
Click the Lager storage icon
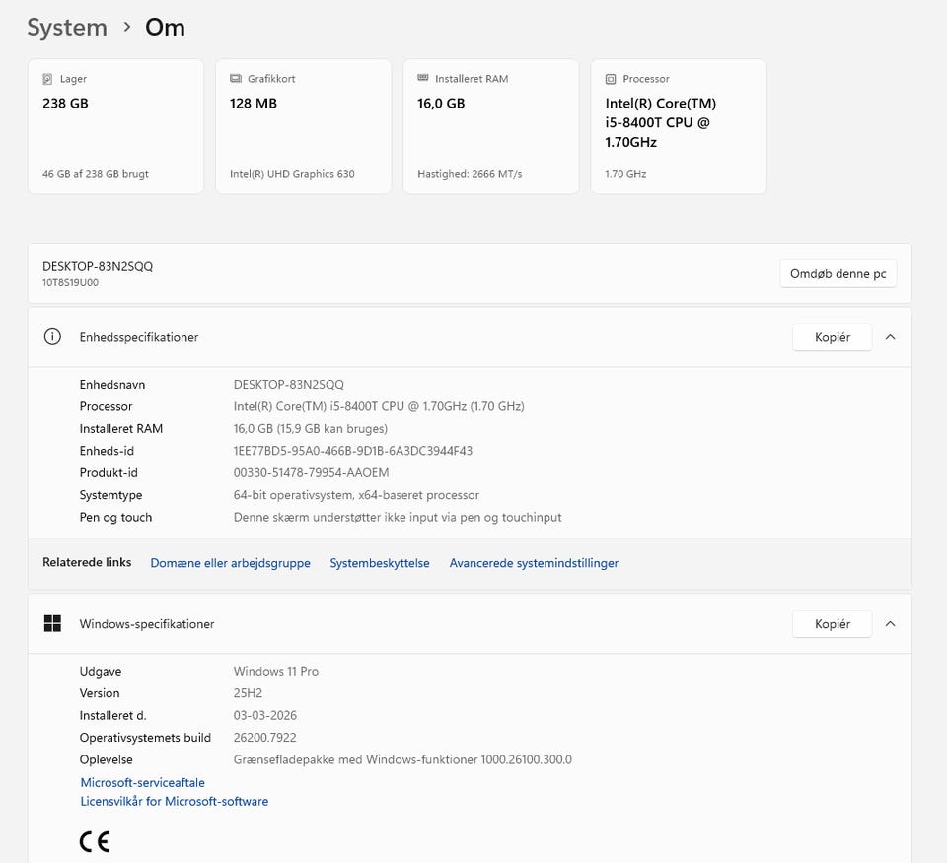47,79
